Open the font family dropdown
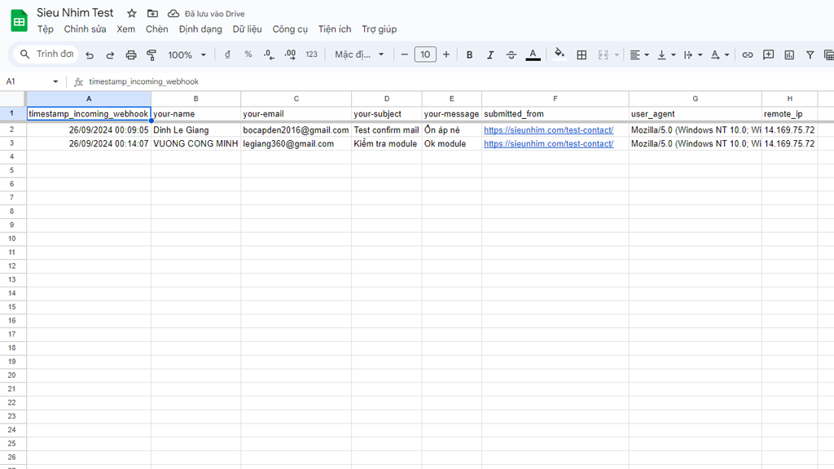Viewport: 834px width, 469px height. coord(359,55)
